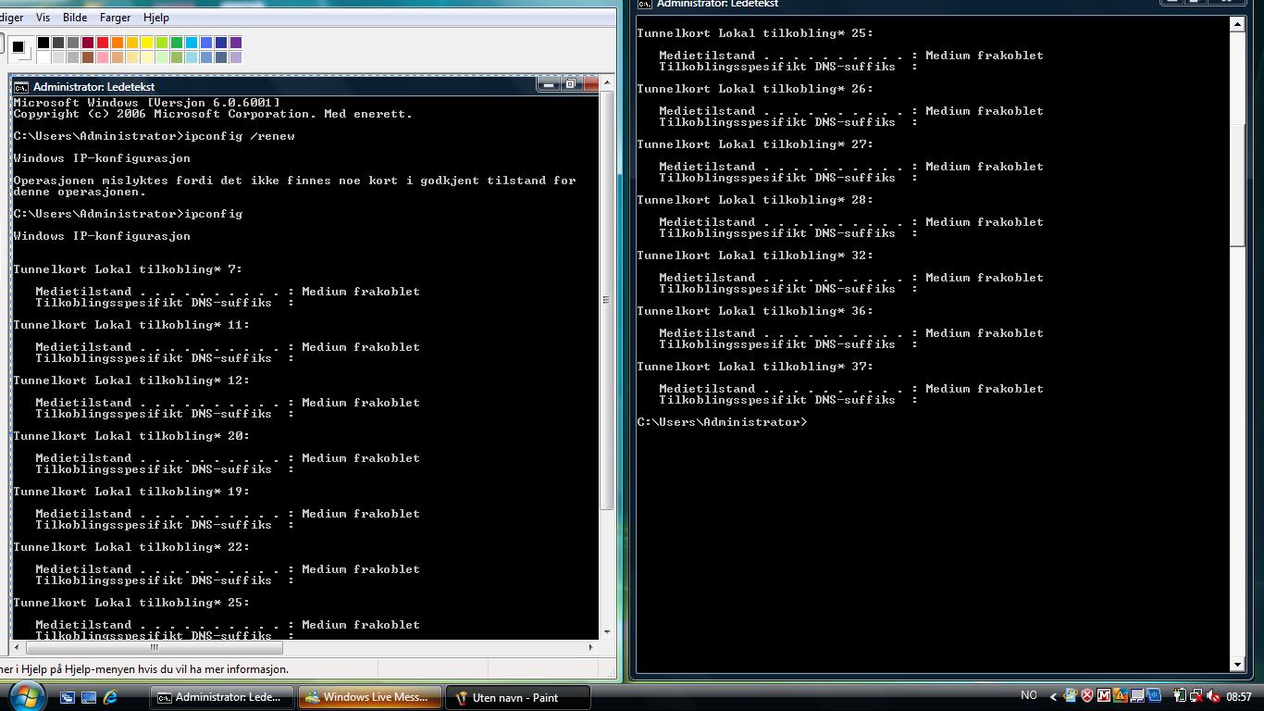Screen dimensions: 1264x711
Task: Click 'Tunnelkort Lokal tilkobling* 27:' in right window
Action: click(x=755, y=144)
